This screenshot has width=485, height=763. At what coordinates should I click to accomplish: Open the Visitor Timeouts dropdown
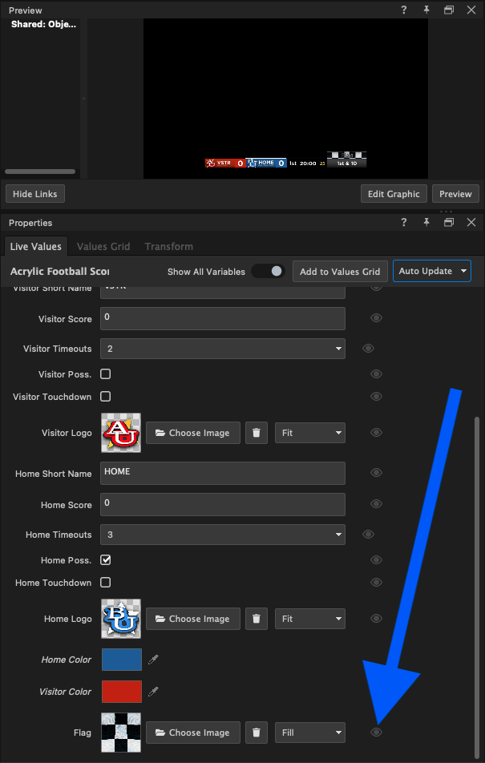(x=223, y=349)
